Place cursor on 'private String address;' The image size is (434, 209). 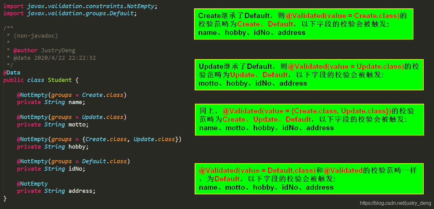56,191
